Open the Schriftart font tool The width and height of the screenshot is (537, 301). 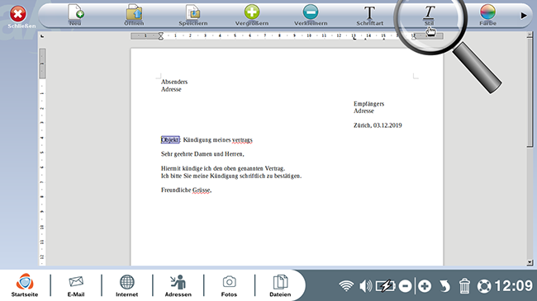(369, 13)
